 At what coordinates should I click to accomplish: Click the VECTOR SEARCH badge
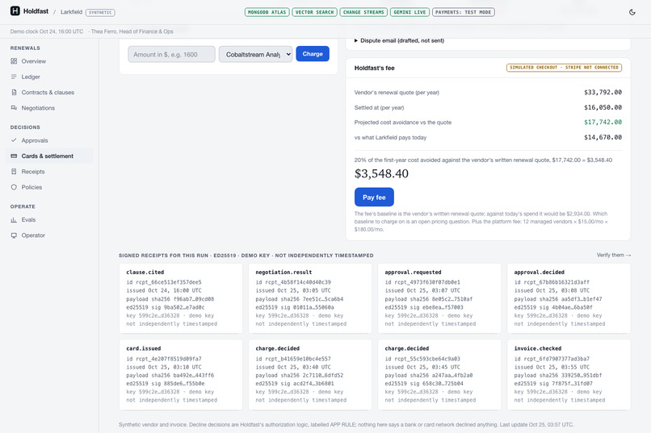[x=314, y=12]
